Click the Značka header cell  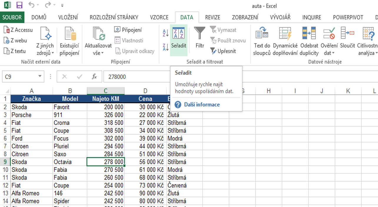[31, 99]
